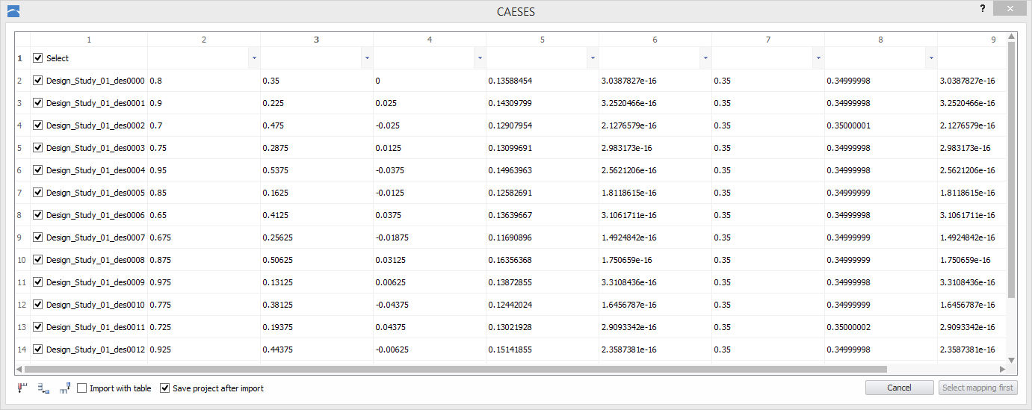Select cell Design_Study_01_des0006 name
The image size is (1032, 410).
point(89,215)
